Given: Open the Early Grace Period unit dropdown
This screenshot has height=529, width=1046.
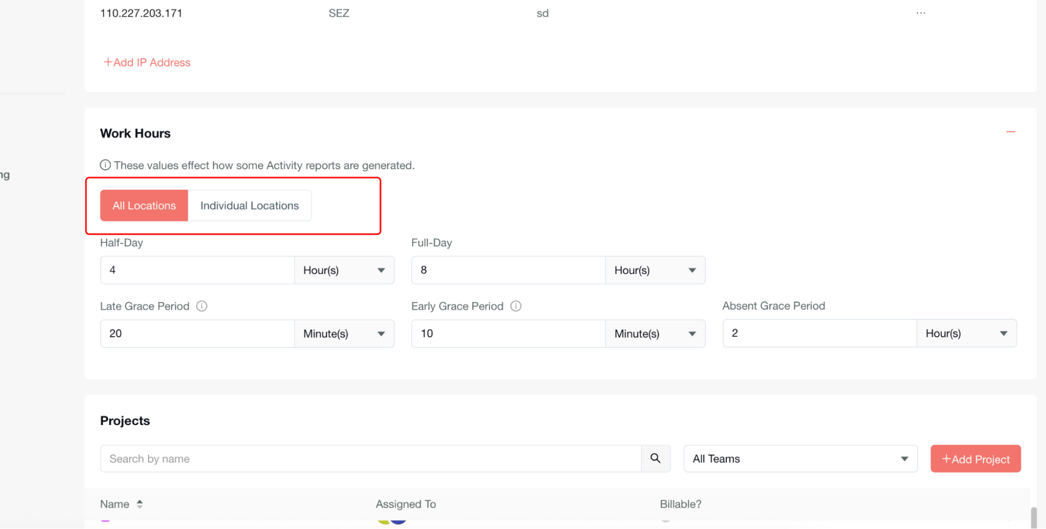Looking at the screenshot, I should click(x=655, y=333).
